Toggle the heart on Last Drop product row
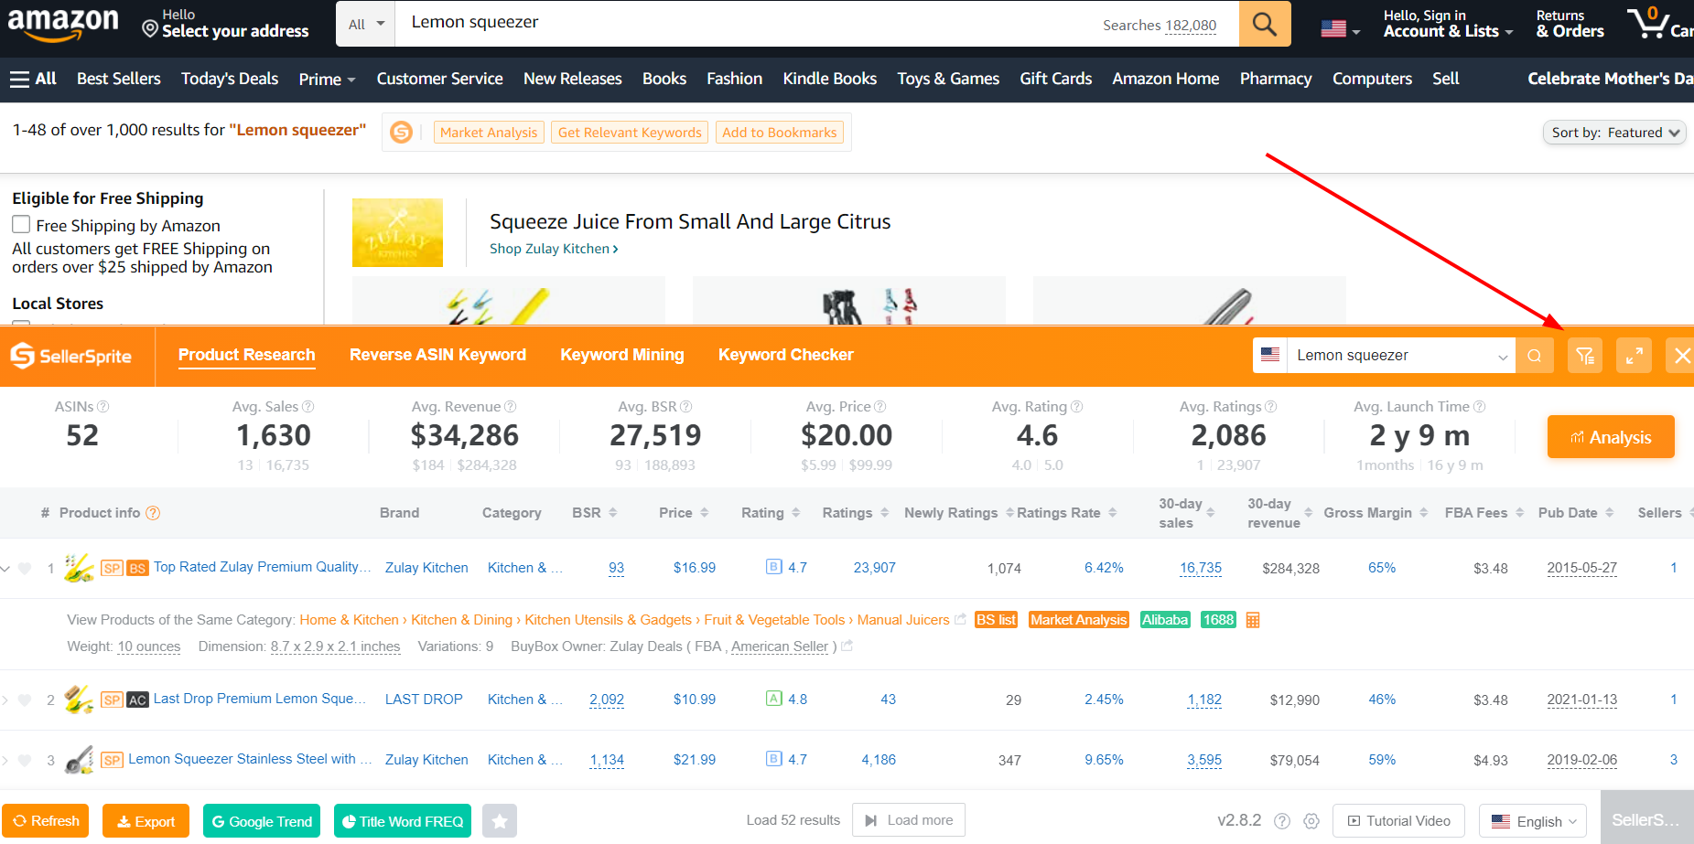This screenshot has width=1694, height=844. tap(25, 700)
